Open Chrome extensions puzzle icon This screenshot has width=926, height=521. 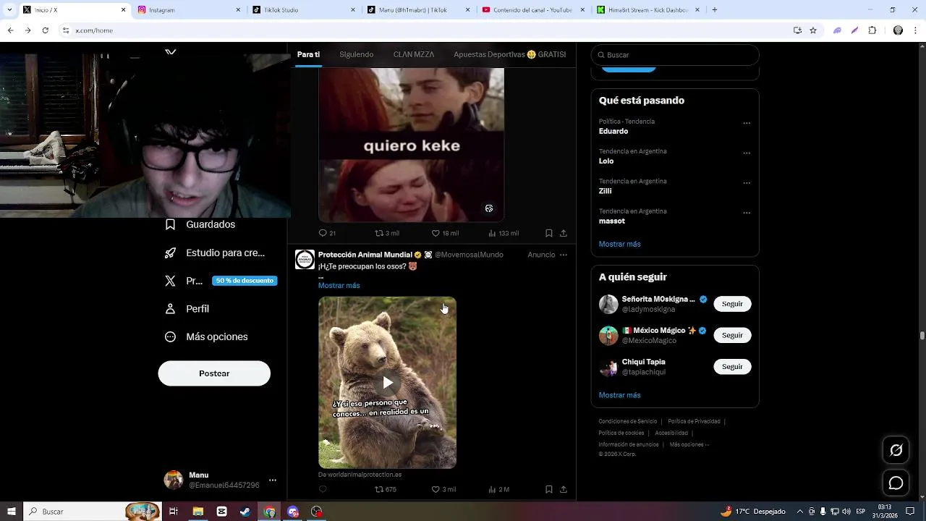[x=872, y=30]
